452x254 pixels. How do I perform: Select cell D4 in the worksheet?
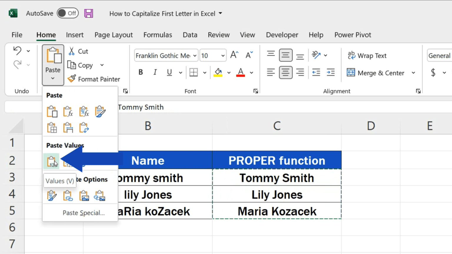(370, 194)
